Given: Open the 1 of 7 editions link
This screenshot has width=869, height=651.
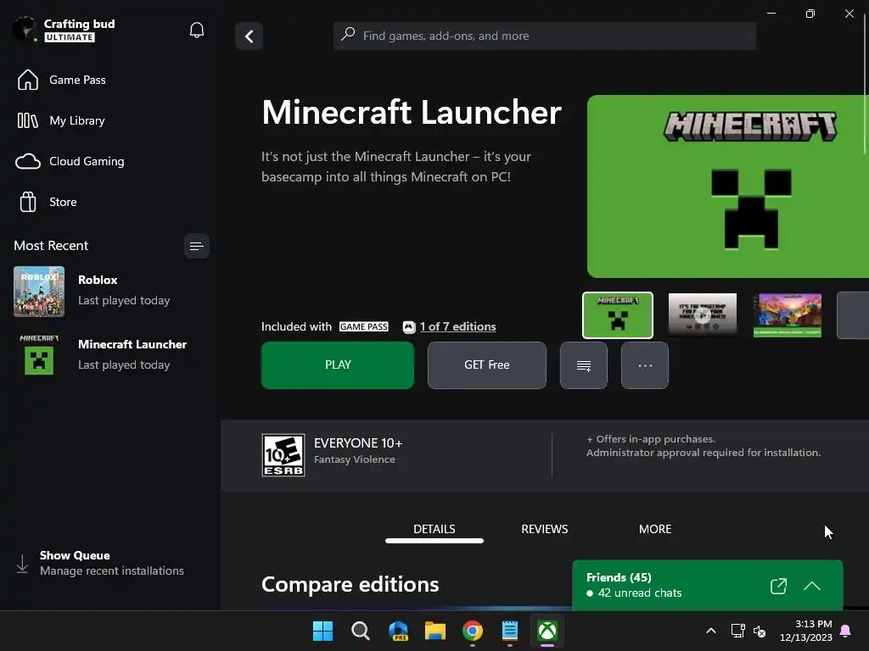Looking at the screenshot, I should [457, 326].
